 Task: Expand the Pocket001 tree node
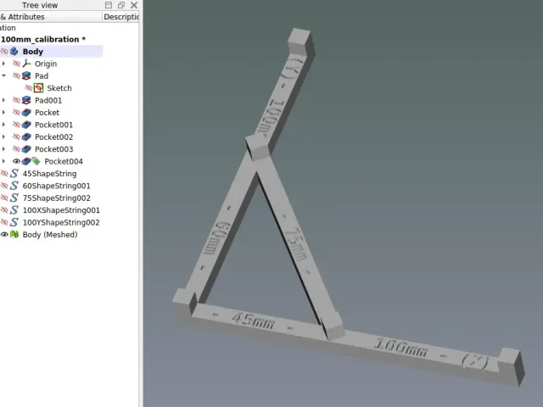point(3,125)
